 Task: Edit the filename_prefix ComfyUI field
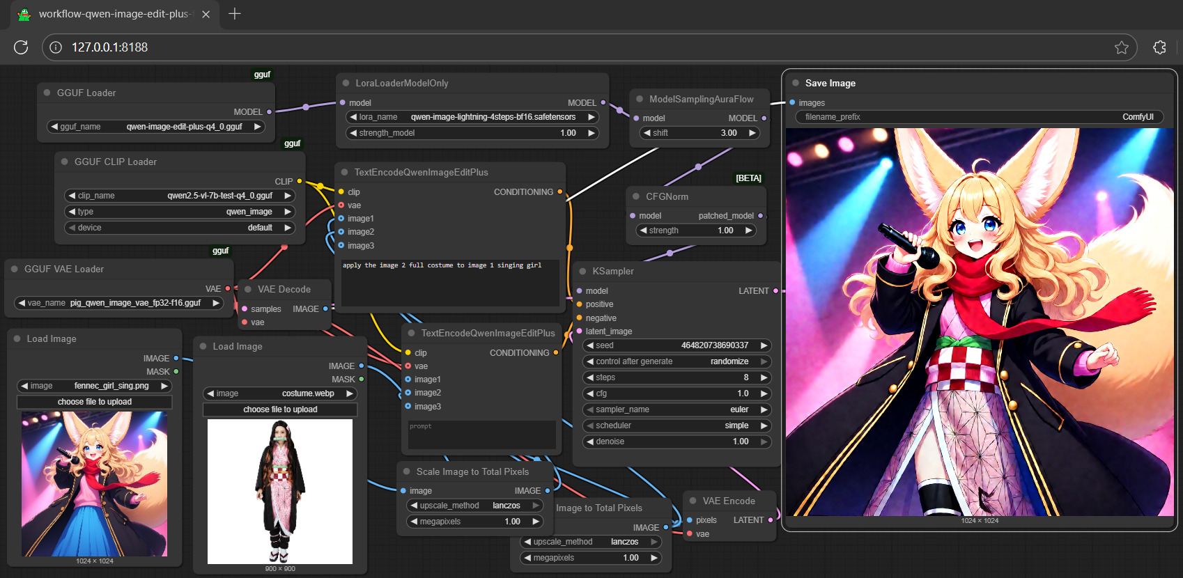(980, 117)
